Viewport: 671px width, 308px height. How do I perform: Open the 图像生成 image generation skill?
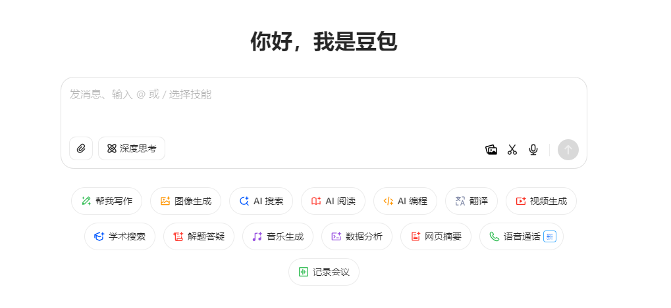(186, 201)
